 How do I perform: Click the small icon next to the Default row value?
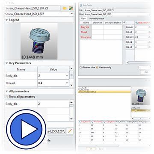pyautogui.click(x=150, y=27)
